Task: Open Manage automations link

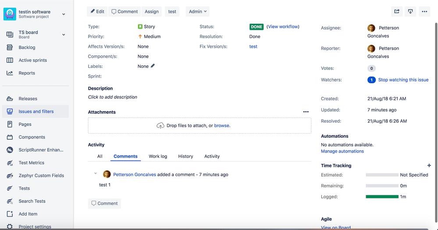Action: [342, 151]
